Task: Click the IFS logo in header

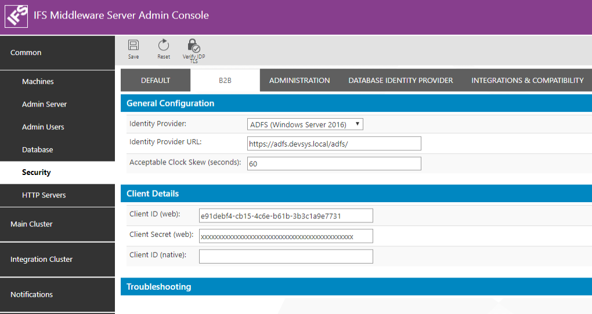Action: coord(16,16)
